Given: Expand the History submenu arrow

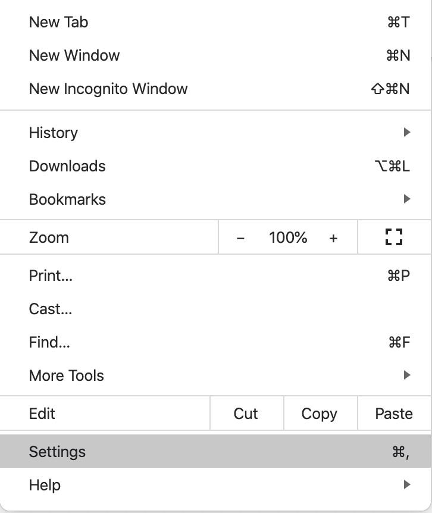Looking at the screenshot, I should 407,132.
